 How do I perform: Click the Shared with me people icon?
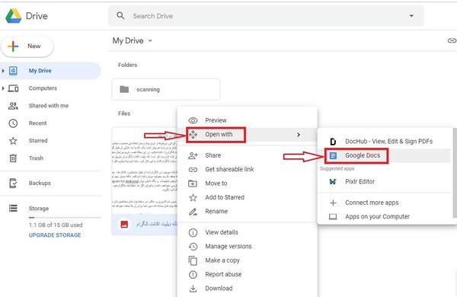13,106
